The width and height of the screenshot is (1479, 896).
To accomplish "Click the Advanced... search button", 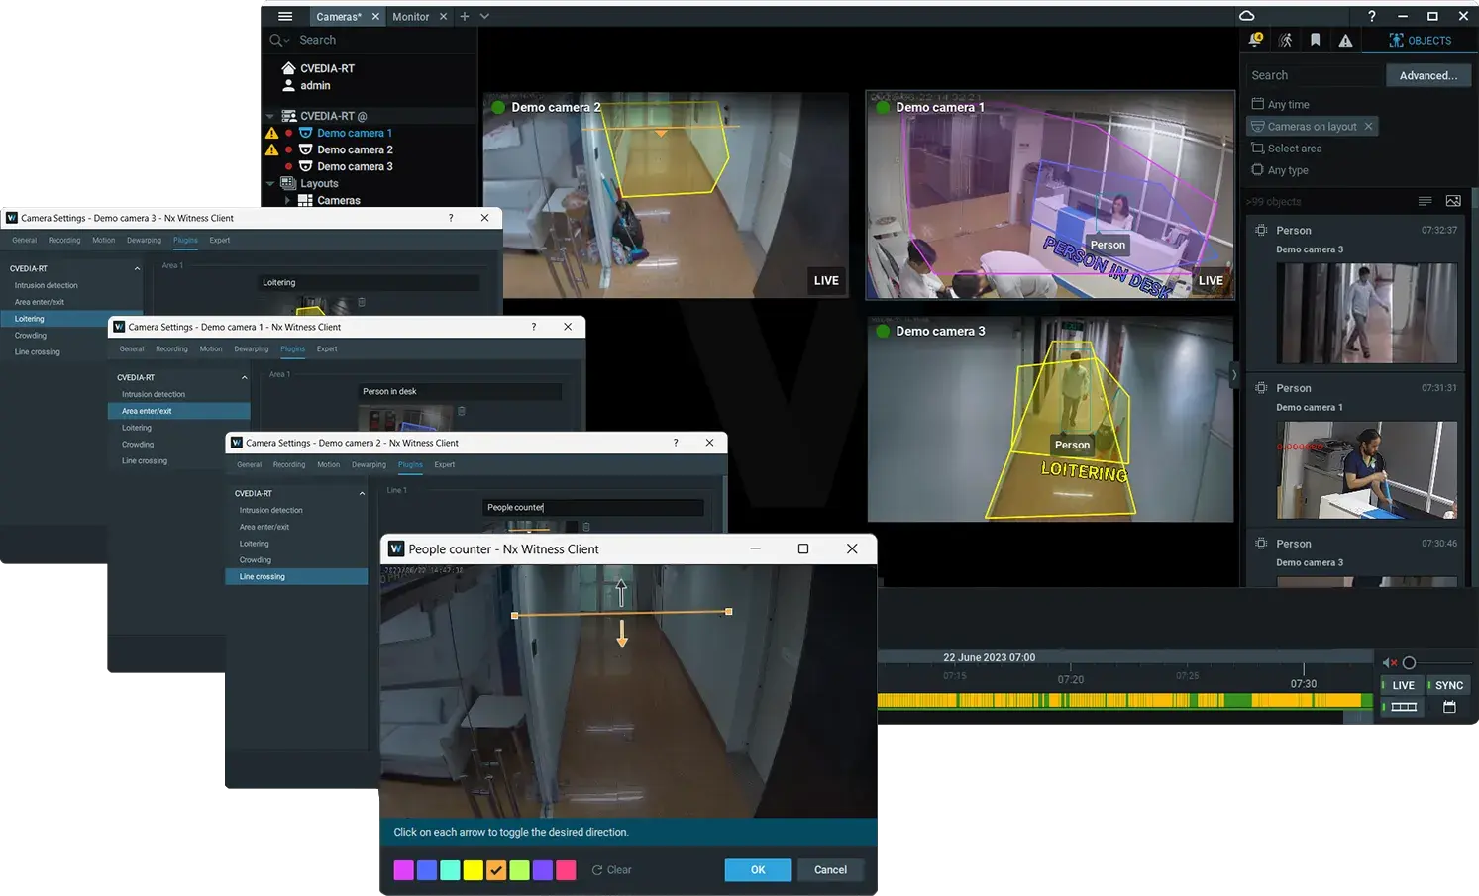I will [1427, 75].
